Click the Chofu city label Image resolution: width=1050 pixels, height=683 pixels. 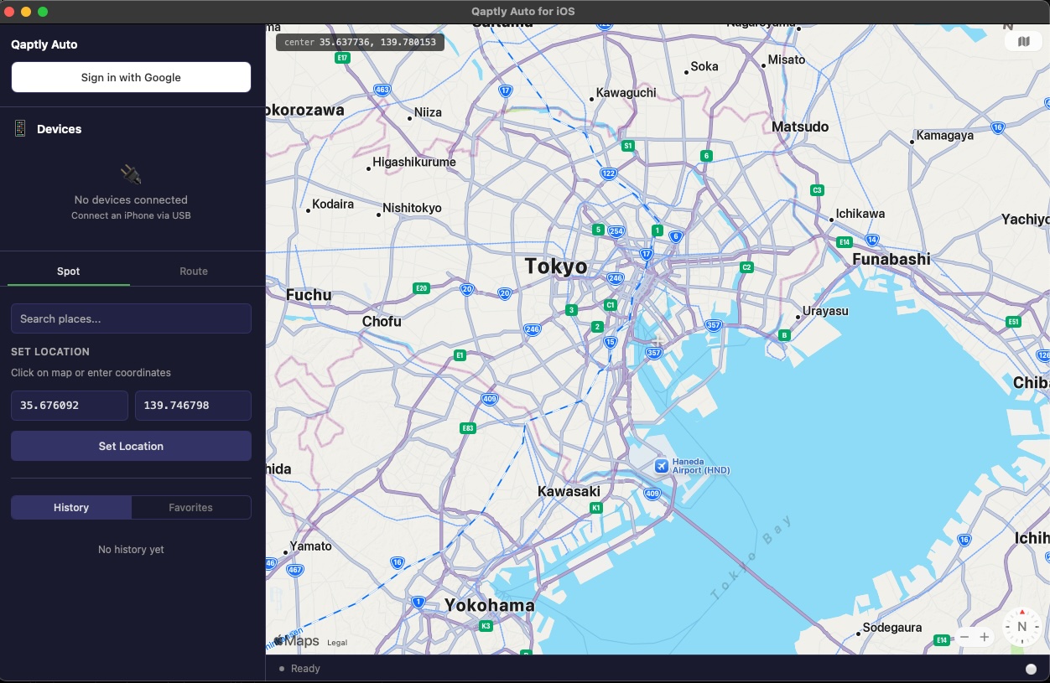tap(382, 321)
